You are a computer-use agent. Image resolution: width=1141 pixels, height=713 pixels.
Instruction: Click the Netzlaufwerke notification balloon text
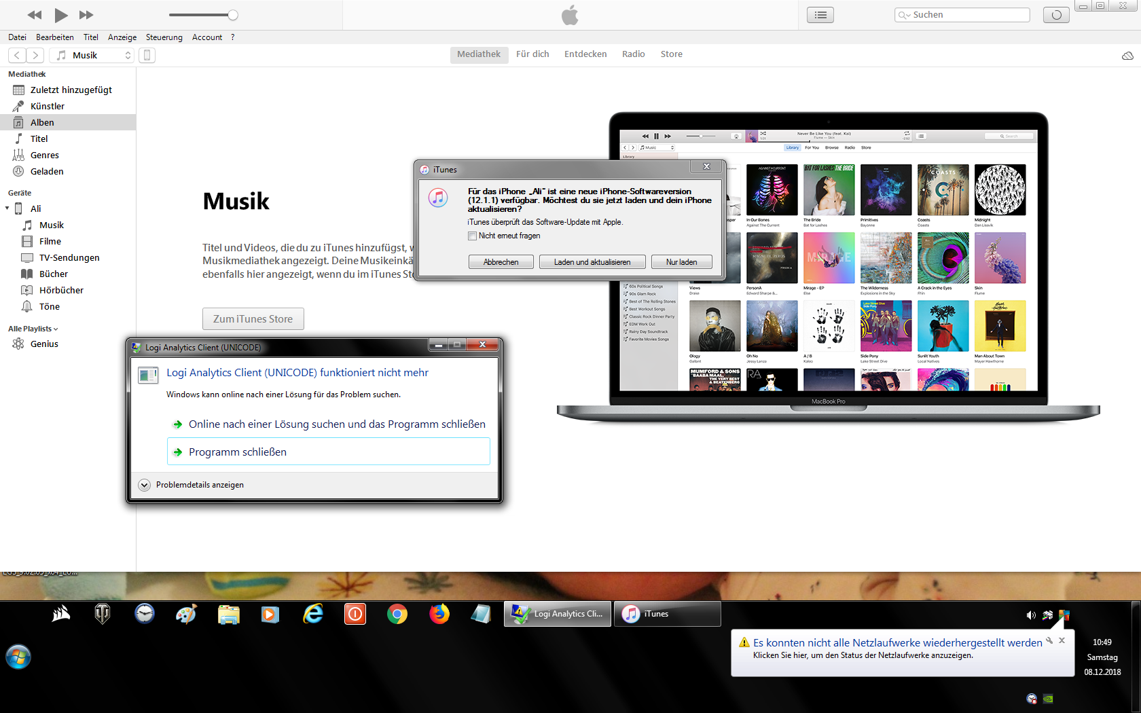click(897, 643)
